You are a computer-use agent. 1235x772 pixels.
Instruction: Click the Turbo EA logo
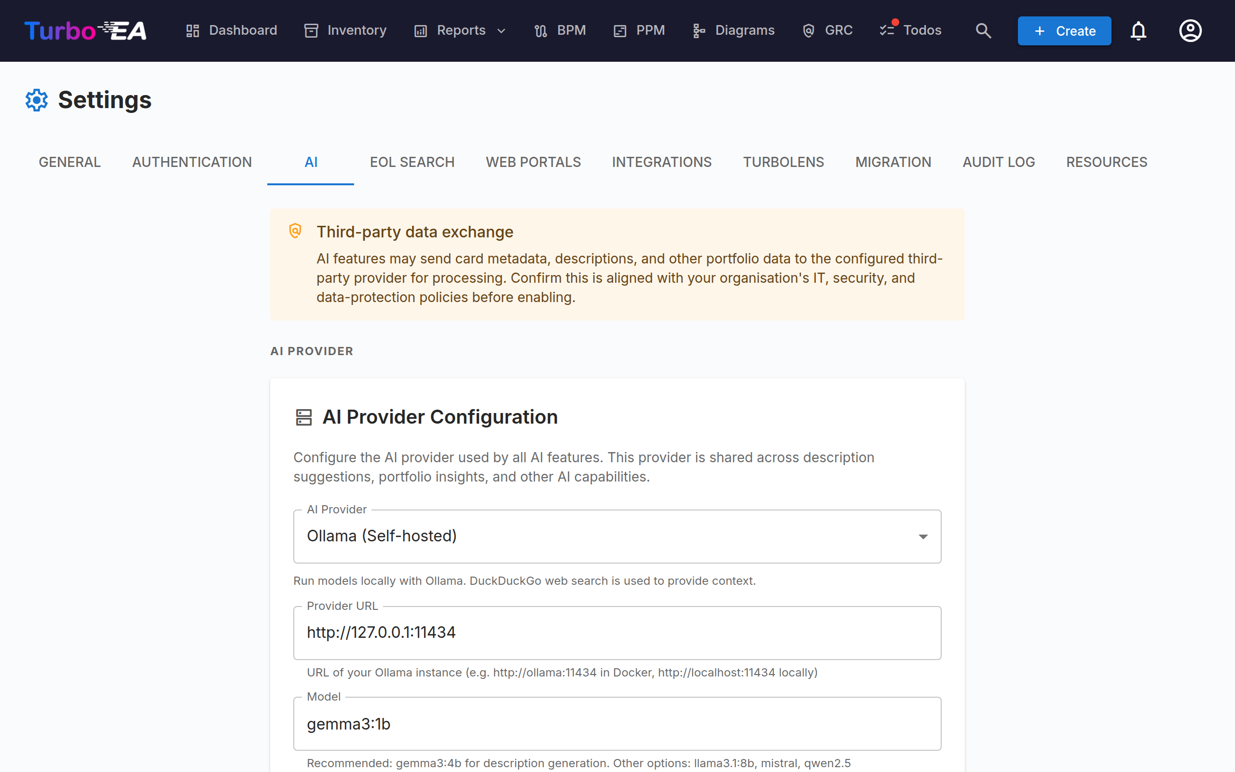pos(85,30)
